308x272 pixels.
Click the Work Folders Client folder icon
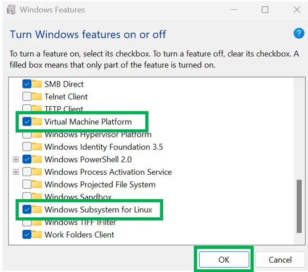coord(37,234)
